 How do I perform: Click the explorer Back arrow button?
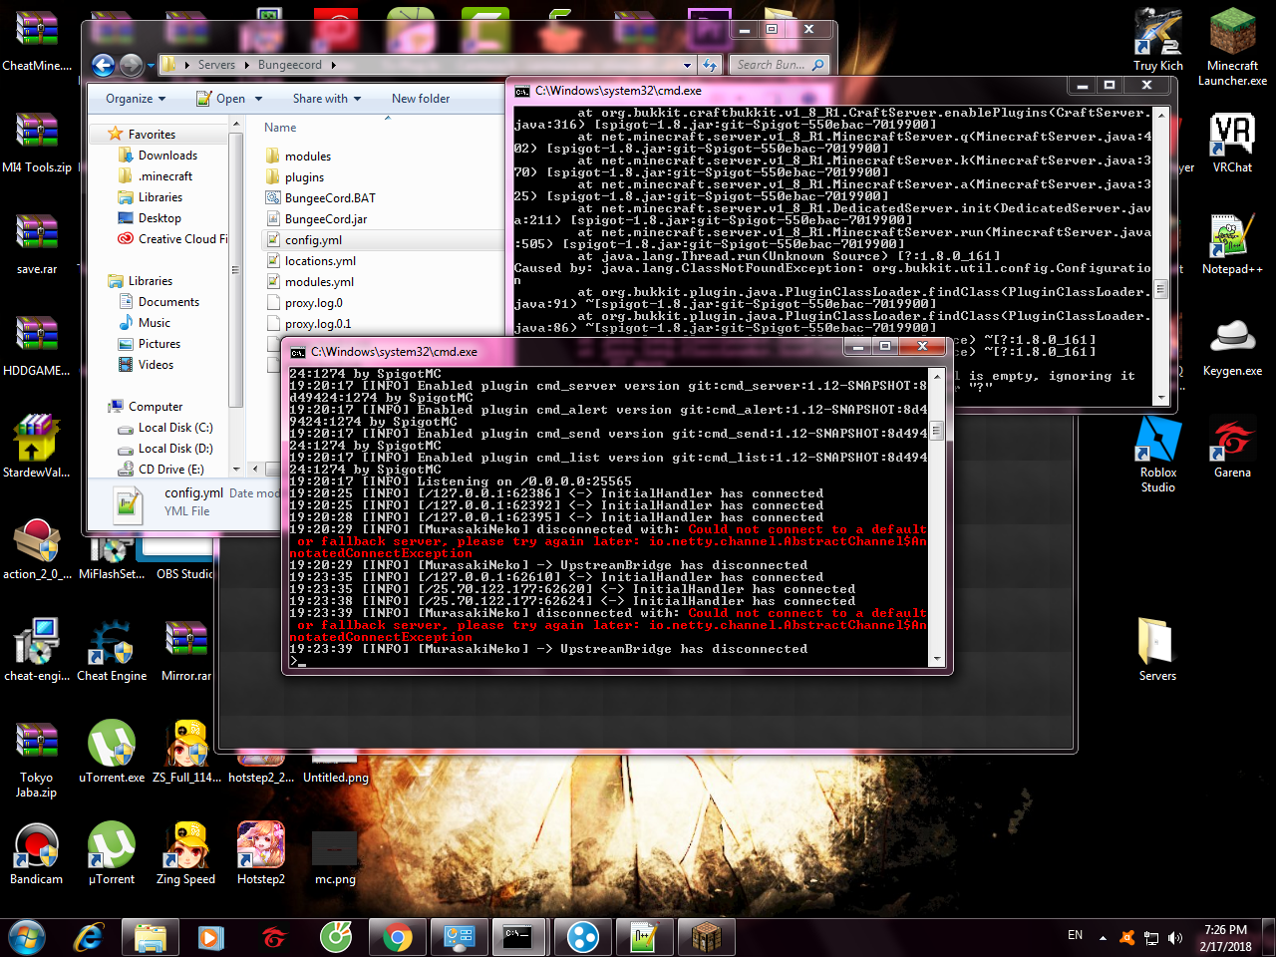[x=103, y=65]
